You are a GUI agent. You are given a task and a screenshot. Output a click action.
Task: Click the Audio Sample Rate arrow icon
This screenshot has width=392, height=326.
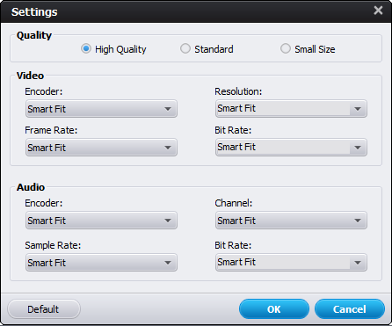coord(168,263)
